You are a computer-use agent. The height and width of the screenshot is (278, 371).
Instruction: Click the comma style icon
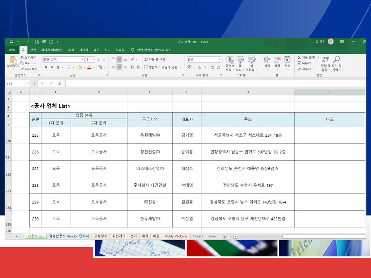click(205, 67)
